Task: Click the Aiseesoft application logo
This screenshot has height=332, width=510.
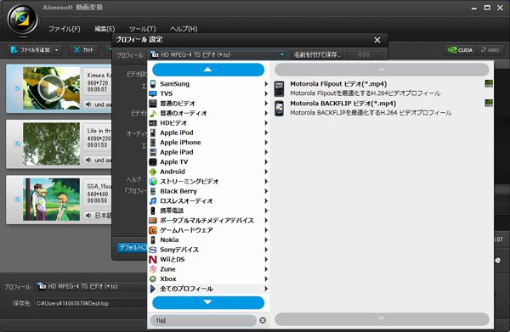Action: [22, 20]
